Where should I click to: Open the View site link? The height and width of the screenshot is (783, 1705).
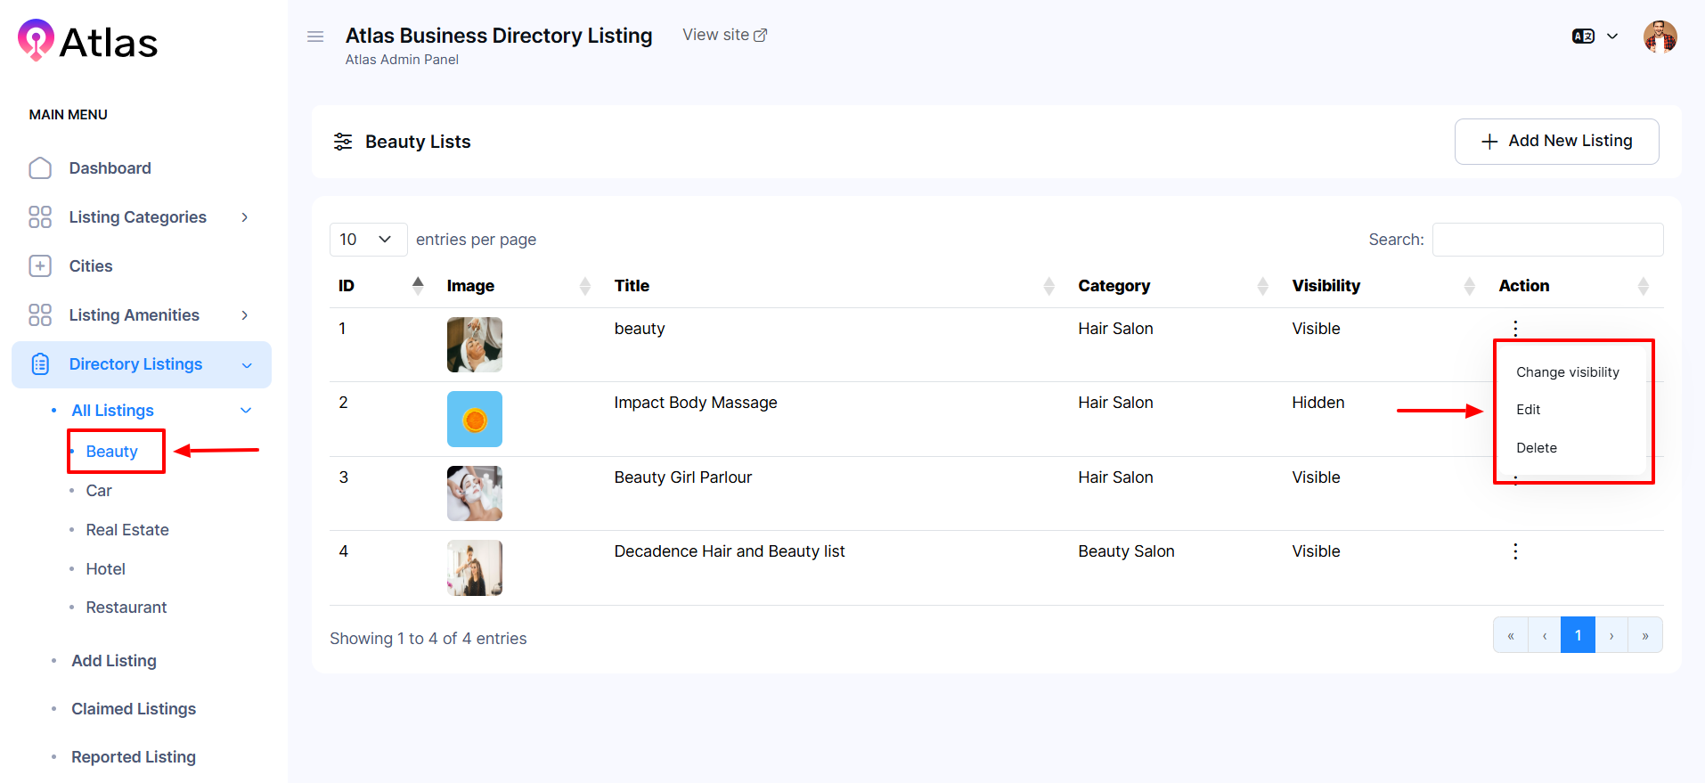[x=724, y=35]
